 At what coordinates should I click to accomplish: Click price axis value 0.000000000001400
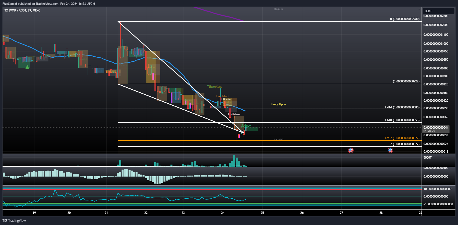click(x=436, y=35)
